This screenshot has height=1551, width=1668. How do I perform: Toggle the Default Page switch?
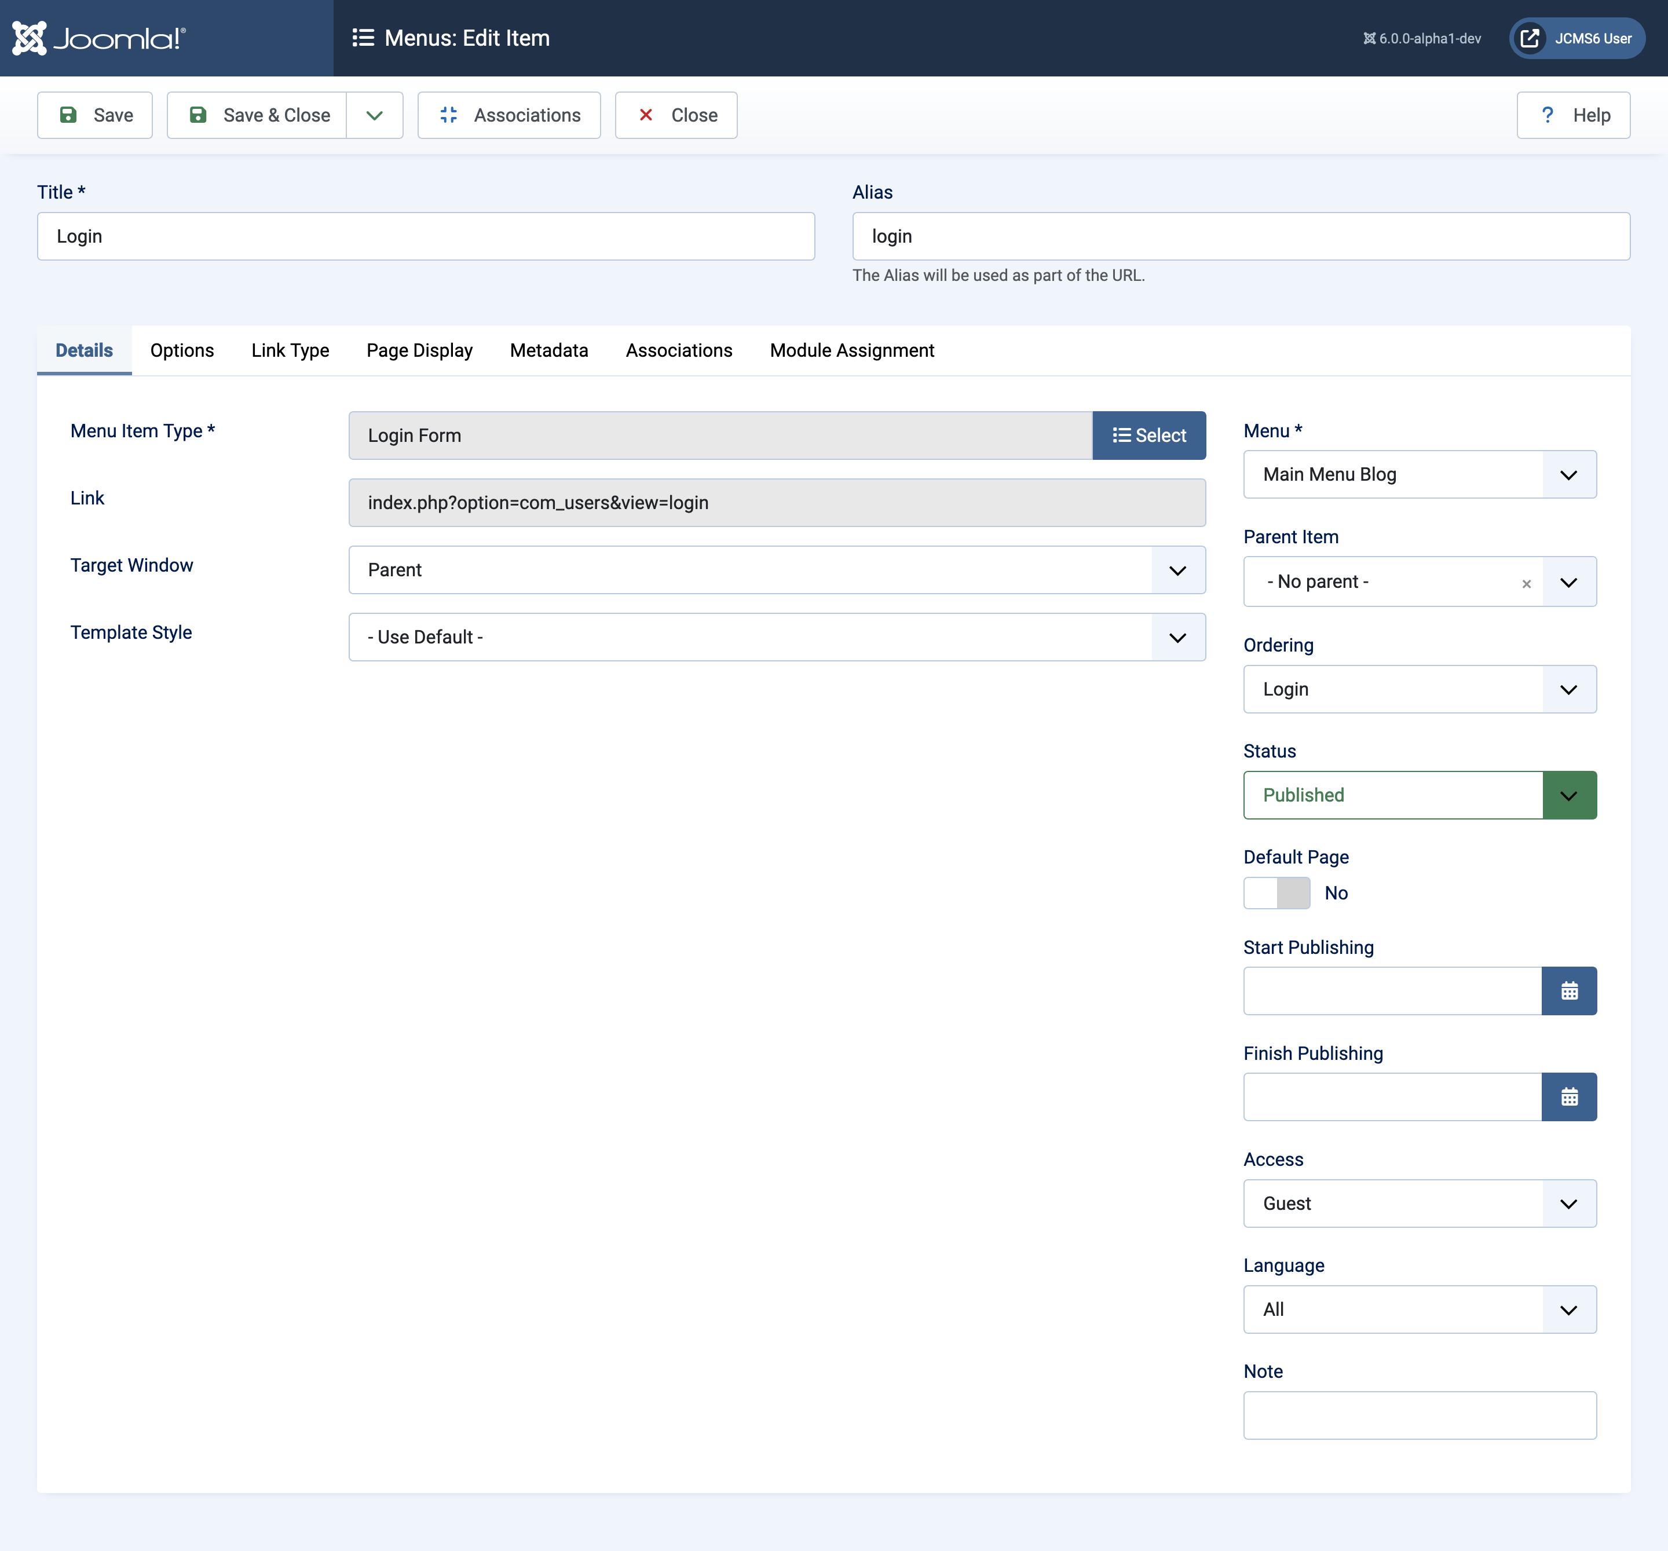tap(1276, 893)
